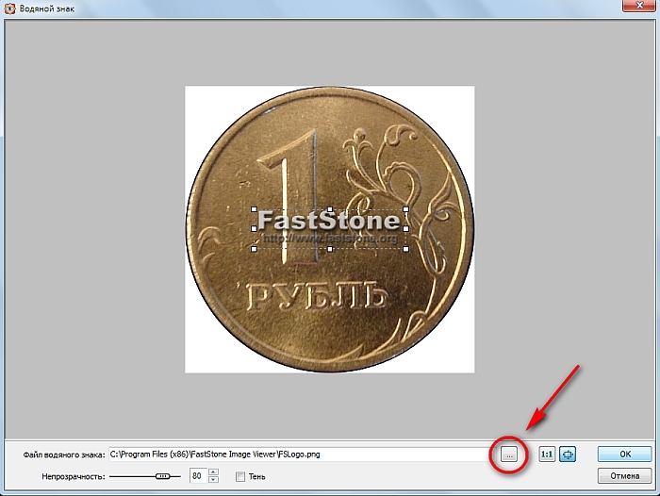Enable the Тень shadow checkbox
Image resolution: width=660 pixels, height=496 pixels.
click(240, 476)
